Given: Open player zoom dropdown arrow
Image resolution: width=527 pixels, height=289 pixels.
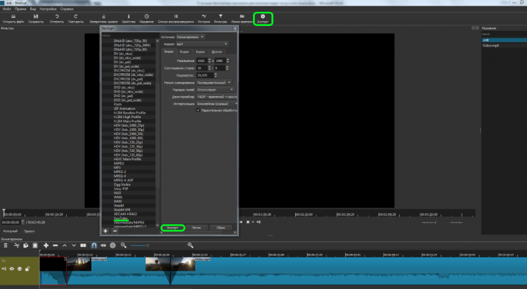Looking at the screenshot, I should tap(253, 222).
